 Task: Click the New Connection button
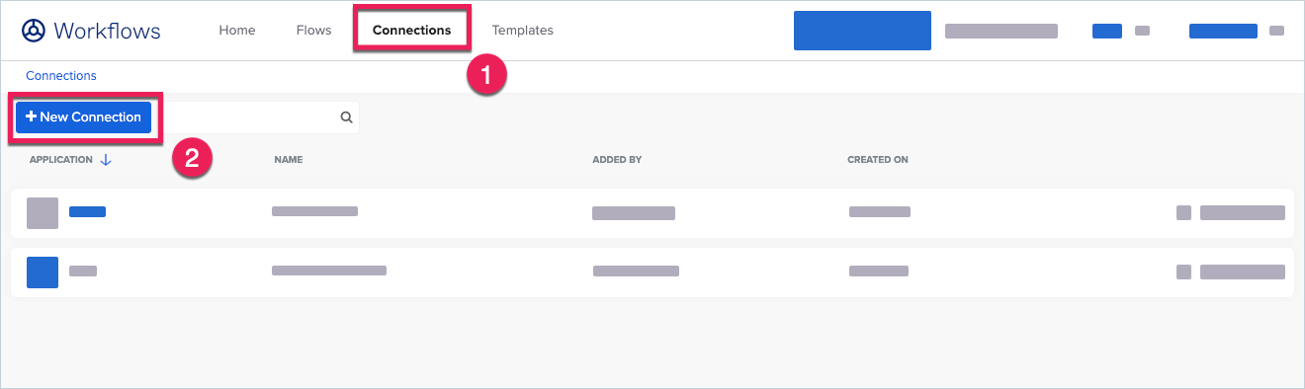tap(83, 117)
